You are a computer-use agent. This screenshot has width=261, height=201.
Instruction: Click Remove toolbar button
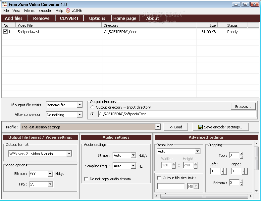point(41,18)
